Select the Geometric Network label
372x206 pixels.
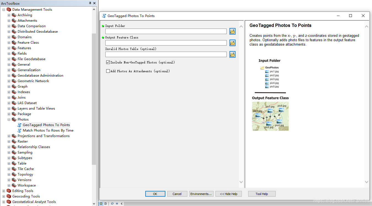coord(33,81)
